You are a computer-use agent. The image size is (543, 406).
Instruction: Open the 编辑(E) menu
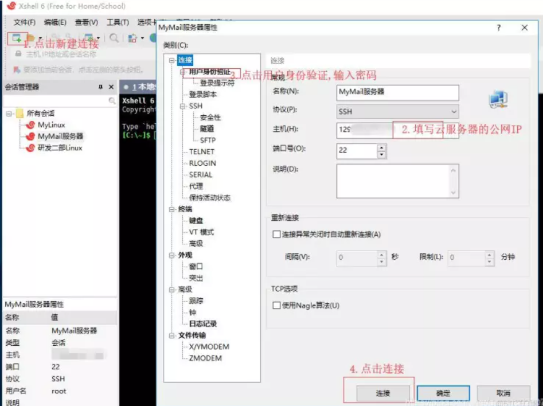click(x=55, y=22)
